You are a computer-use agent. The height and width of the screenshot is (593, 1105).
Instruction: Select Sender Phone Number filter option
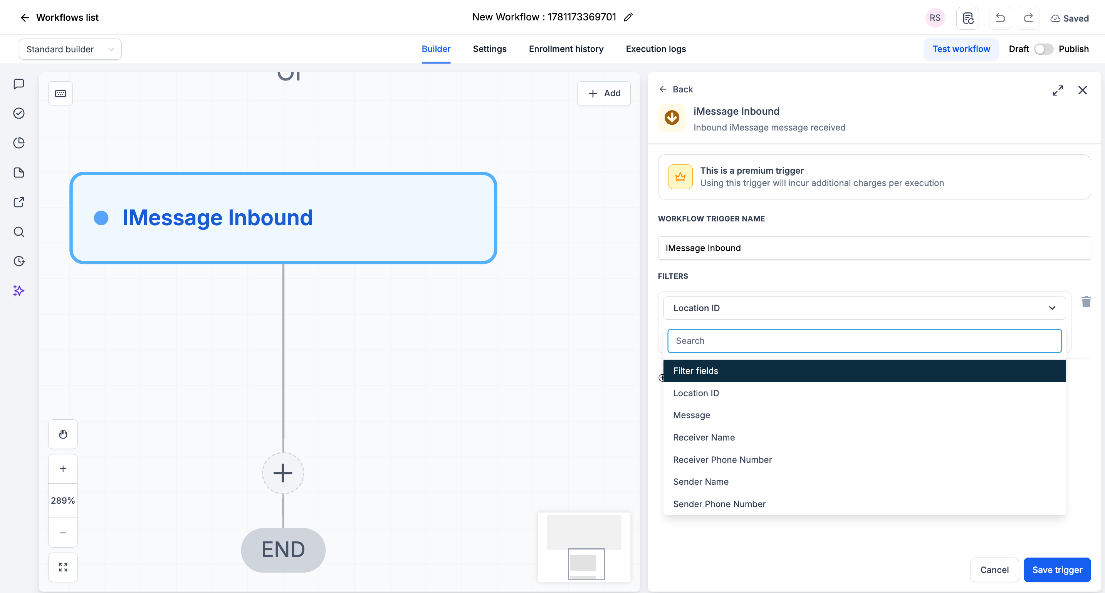coord(864,504)
